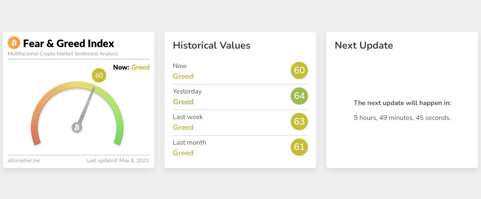The height and width of the screenshot is (199, 481).
Task: Click the countdown timer text
Action: click(402, 118)
